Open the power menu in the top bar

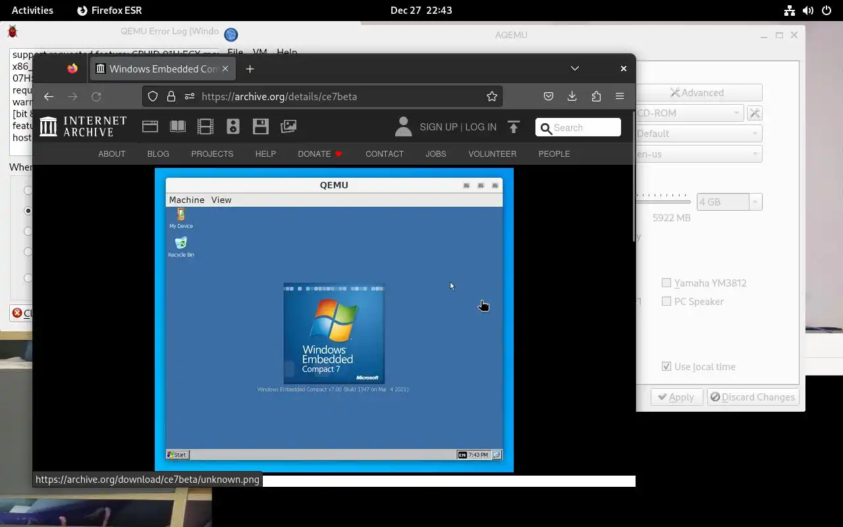(827, 11)
